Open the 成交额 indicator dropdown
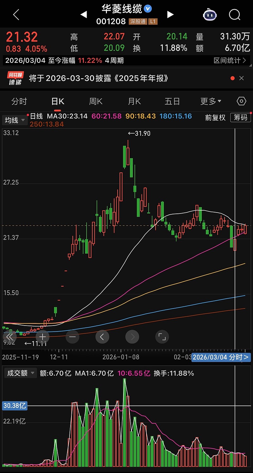Screen dimensions: 253x473 tap(20, 373)
